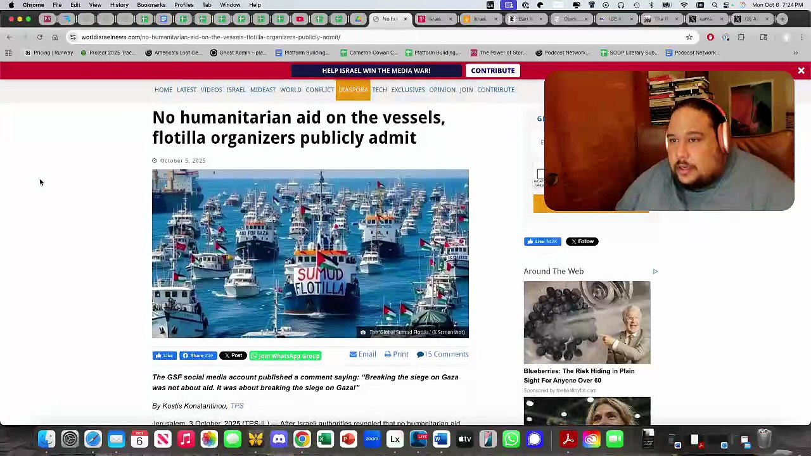Viewport: 811px width, 456px height.
Task: Launch Music app from dock
Action: (x=186, y=439)
